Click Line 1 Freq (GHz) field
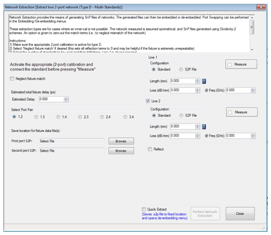The image size is (271, 235). point(239,90)
